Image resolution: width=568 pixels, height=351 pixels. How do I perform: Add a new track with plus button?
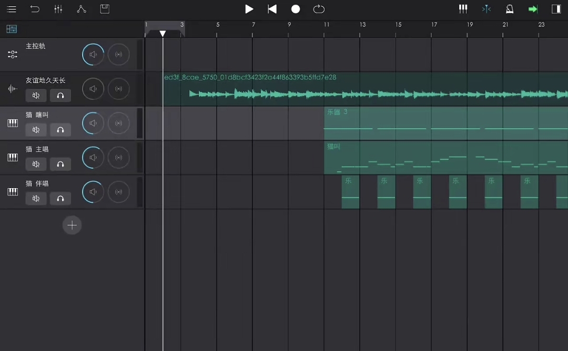click(72, 225)
